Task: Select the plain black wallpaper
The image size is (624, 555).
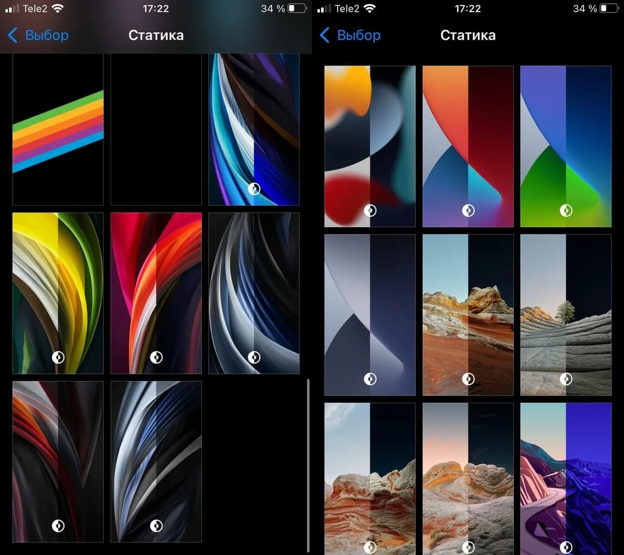Action: 156,129
